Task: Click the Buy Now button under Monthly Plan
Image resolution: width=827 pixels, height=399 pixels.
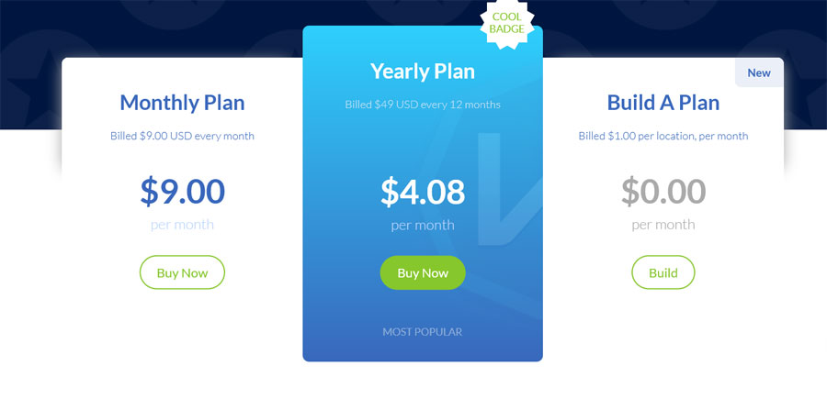Action: pos(182,272)
